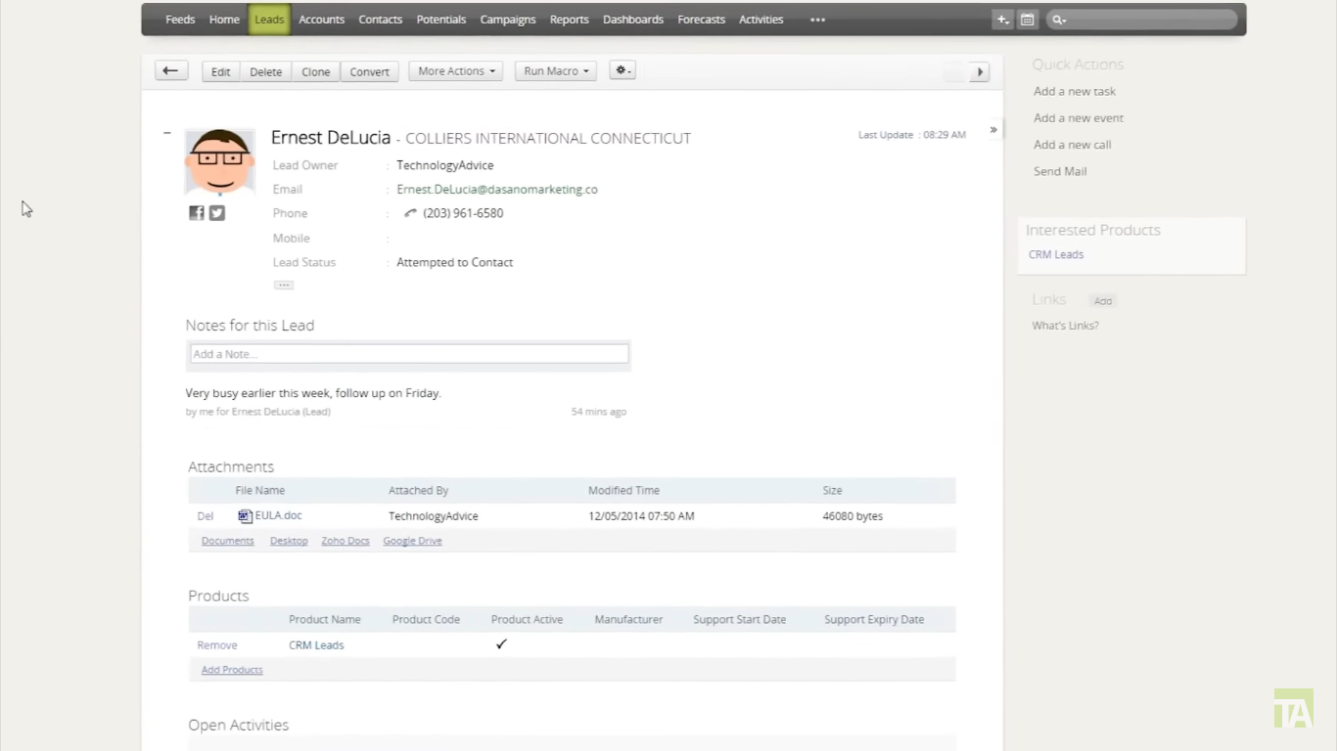
Task: Click the note text about Friday follow-up
Action: point(313,393)
